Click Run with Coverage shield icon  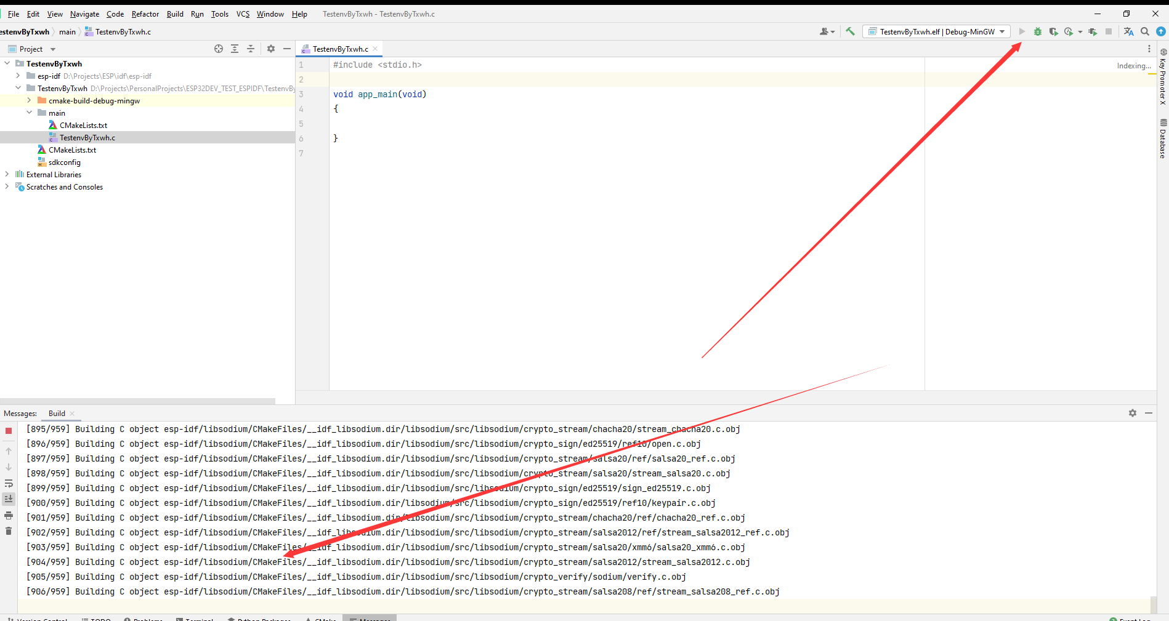click(x=1053, y=31)
